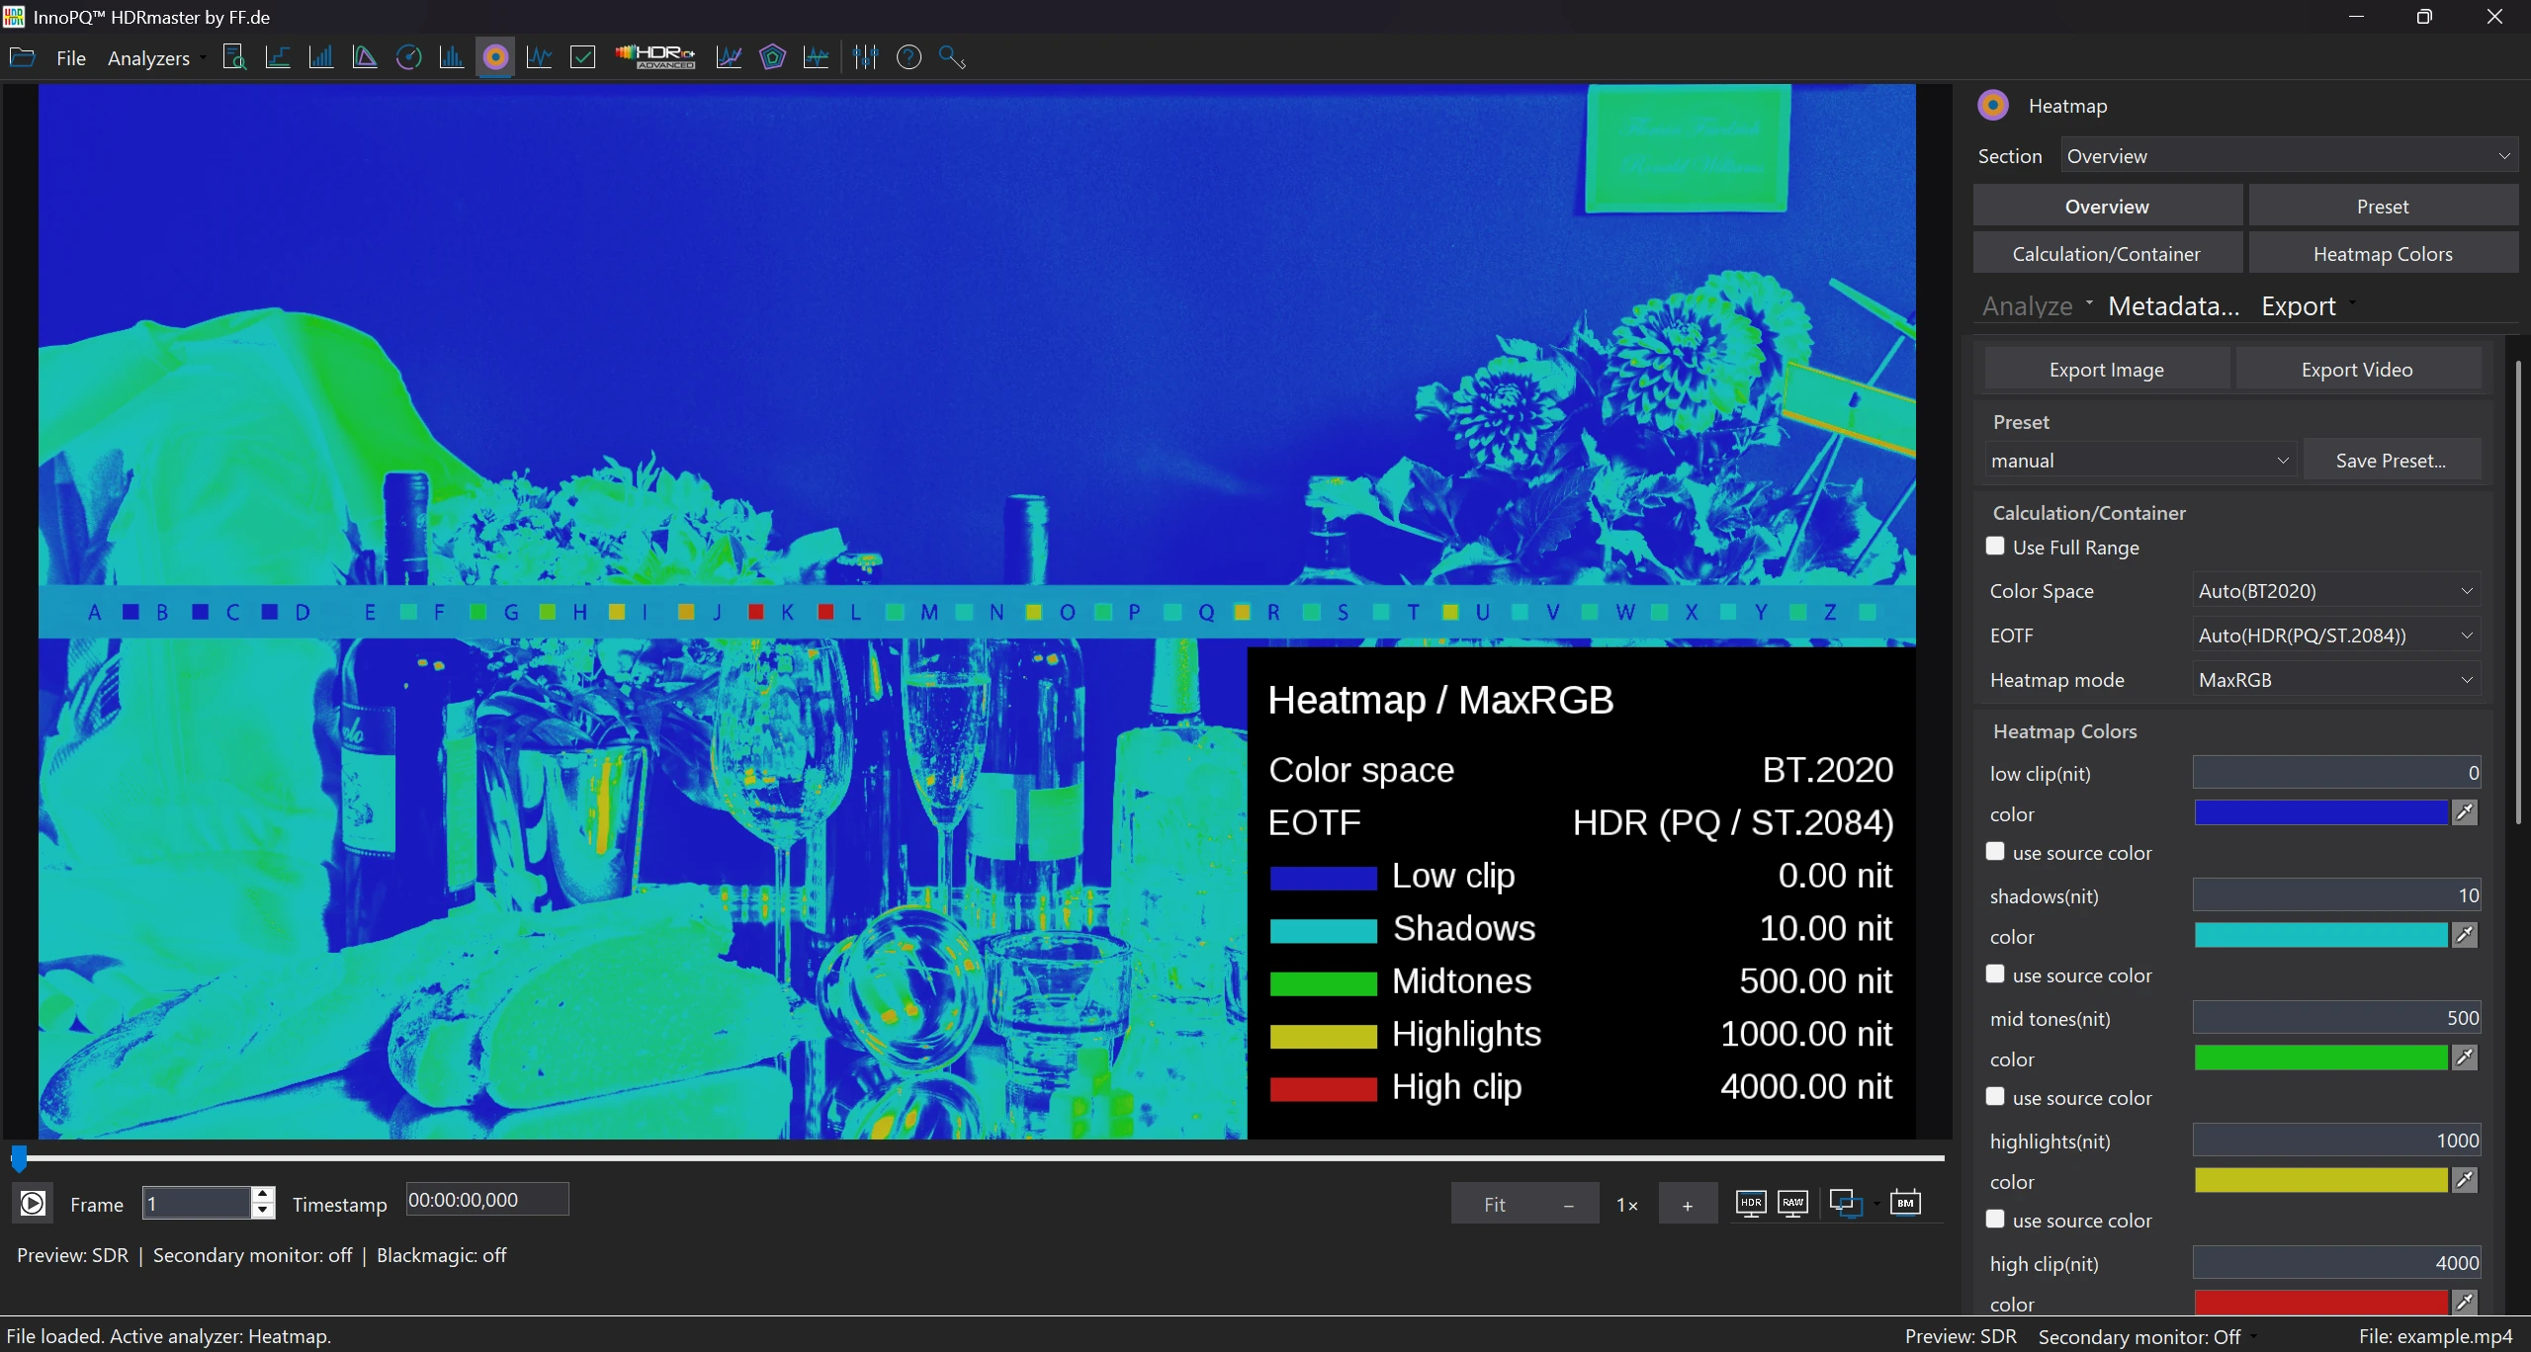Open a file with the folder icon

coord(22,57)
